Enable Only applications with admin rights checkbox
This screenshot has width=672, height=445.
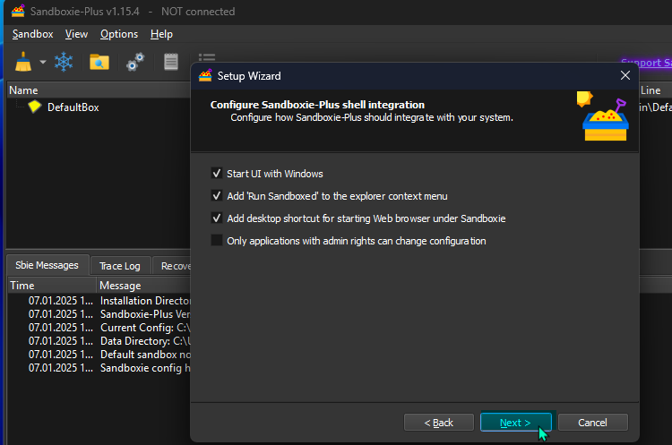click(217, 240)
